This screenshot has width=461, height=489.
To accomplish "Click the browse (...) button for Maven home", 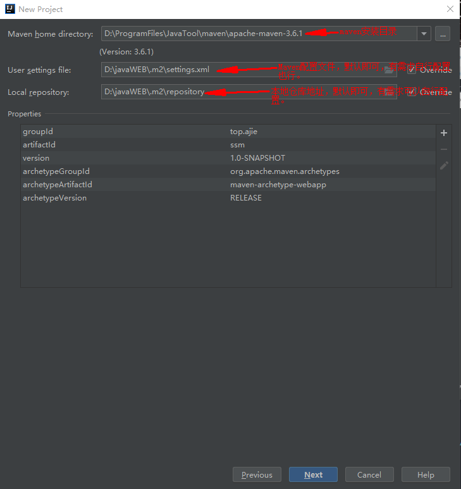I will point(443,34).
